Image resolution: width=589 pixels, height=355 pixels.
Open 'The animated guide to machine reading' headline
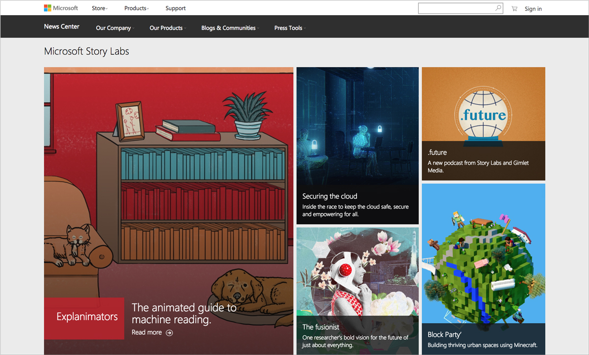184,314
